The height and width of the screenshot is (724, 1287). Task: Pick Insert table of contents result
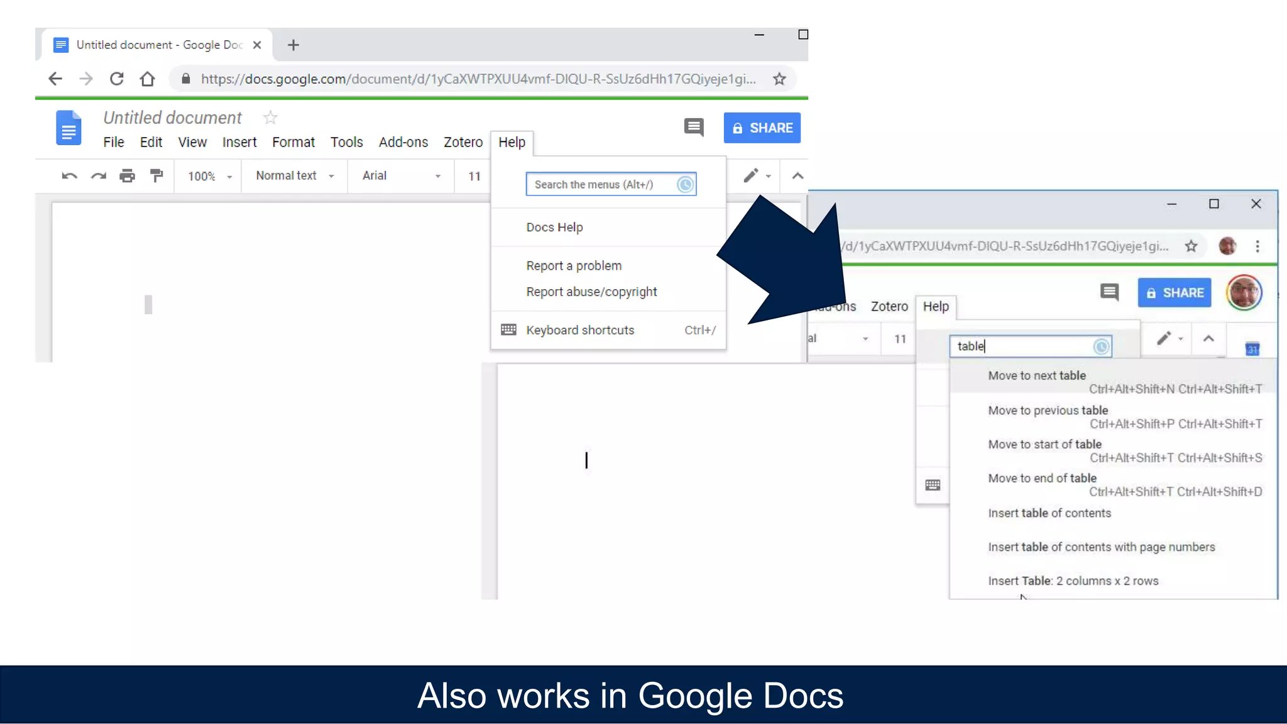click(x=1049, y=513)
